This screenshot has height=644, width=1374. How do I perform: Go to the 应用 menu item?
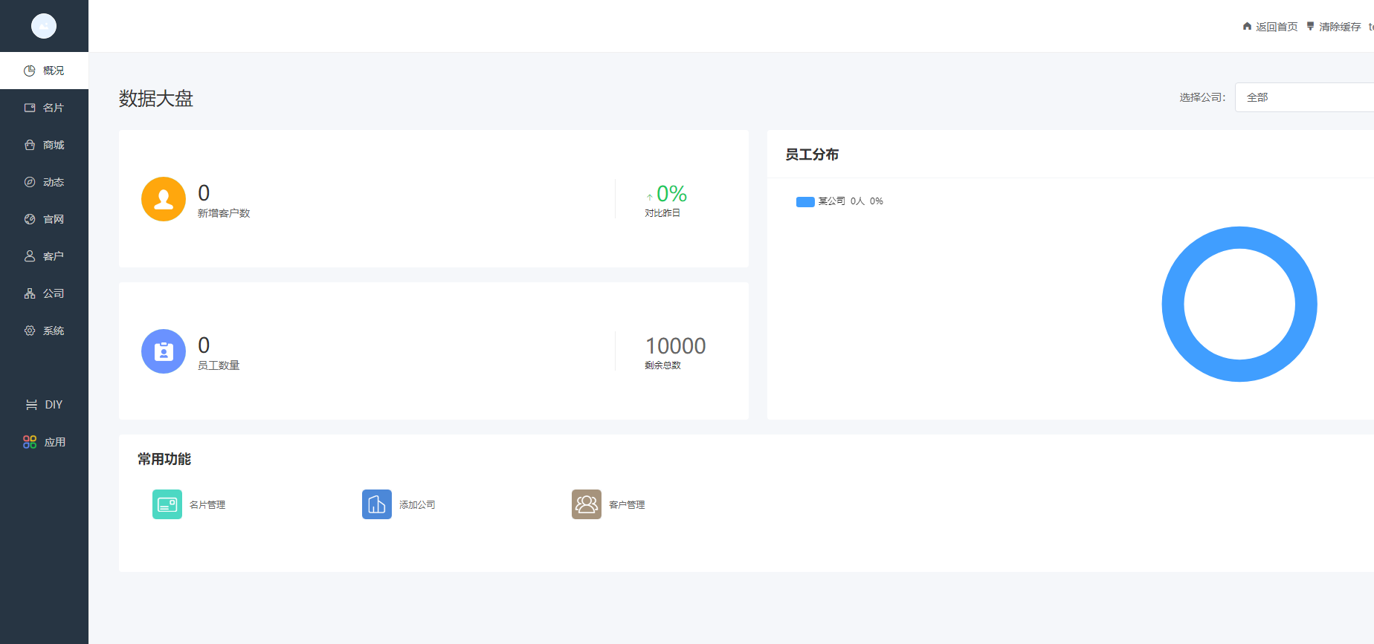(44, 442)
